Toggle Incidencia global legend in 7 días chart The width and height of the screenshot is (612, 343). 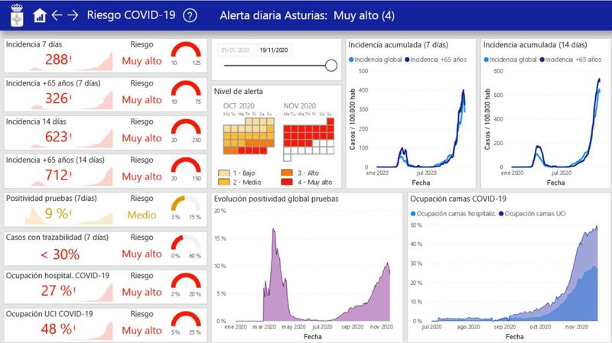[x=376, y=59]
